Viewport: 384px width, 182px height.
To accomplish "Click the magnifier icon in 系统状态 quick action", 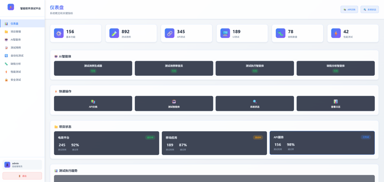I will 255,101.
